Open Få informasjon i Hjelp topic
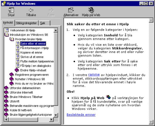Image resolution: width=155 pixels, height=126 pixels. (34, 48)
